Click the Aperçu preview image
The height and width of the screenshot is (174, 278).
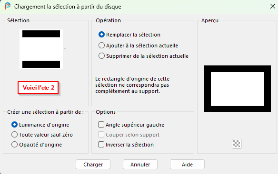click(238, 89)
